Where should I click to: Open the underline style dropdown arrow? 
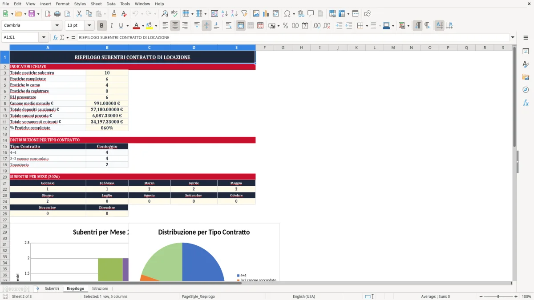(x=127, y=26)
